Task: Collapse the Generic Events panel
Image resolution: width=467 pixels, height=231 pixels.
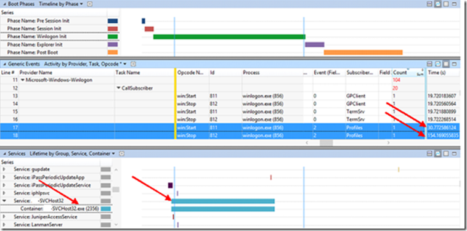Action: point(4,63)
